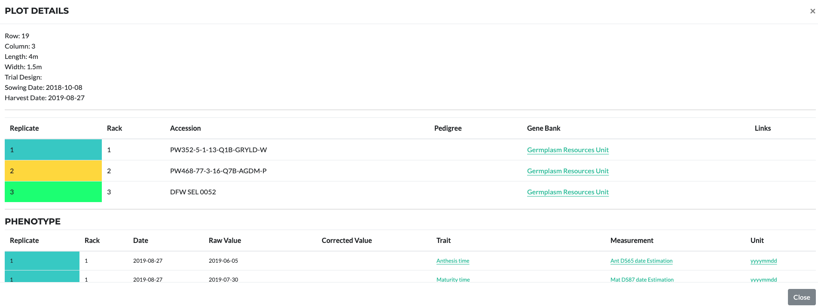Viewport: 818px width, 307px height.
Task: Click the Width: 1.5m text
Action: tap(23, 67)
